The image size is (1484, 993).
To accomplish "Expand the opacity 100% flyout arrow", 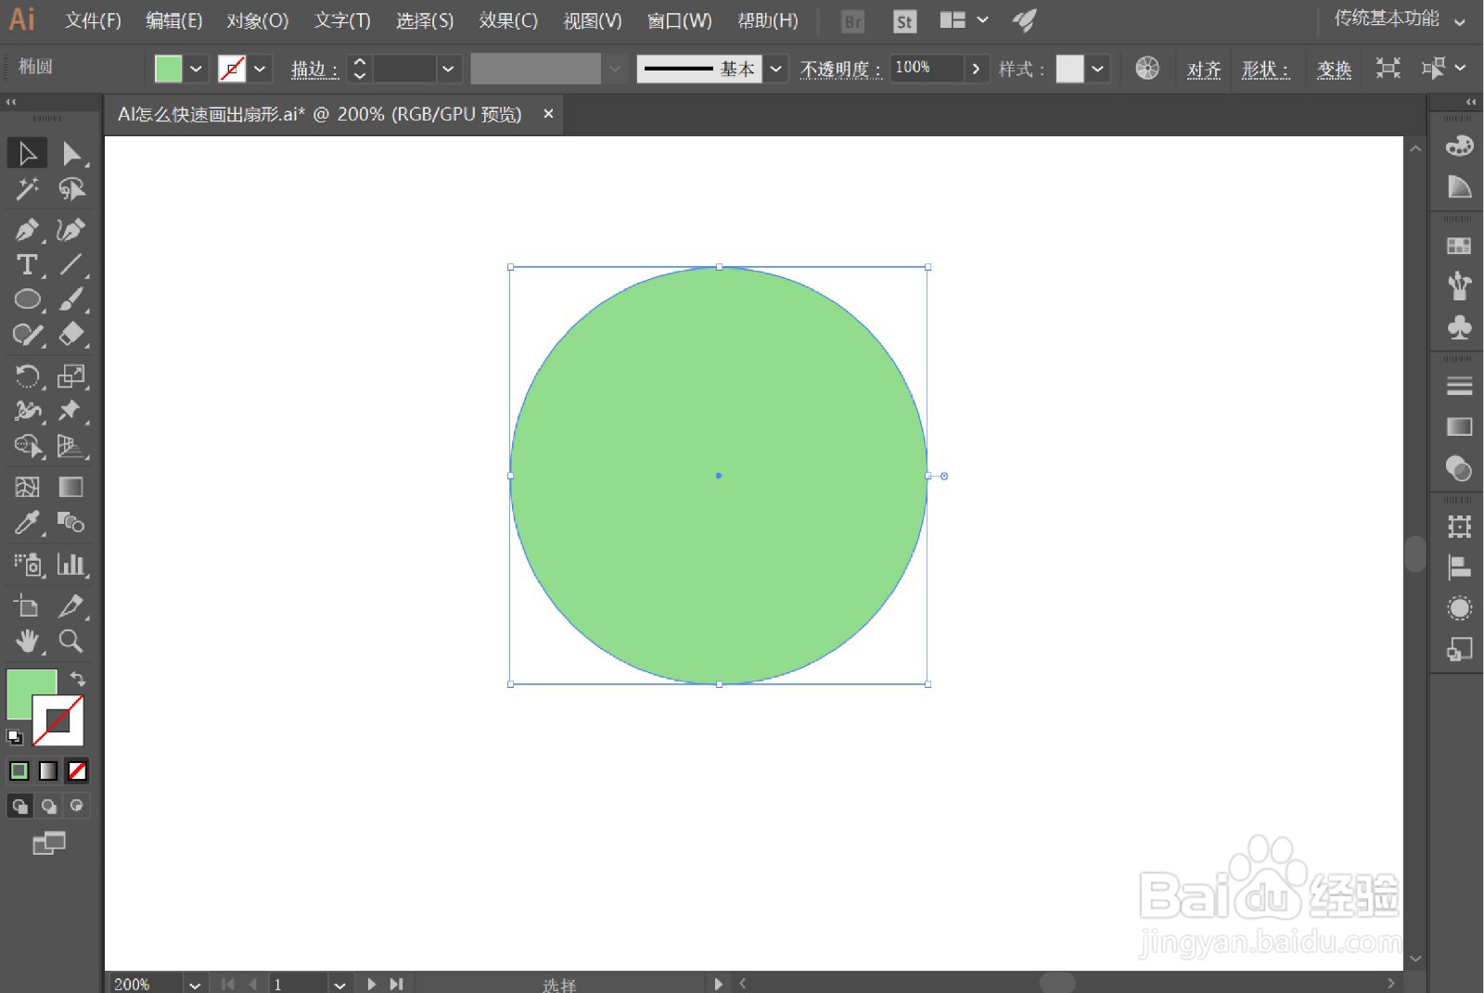I will pyautogui.click(x=976, y=69).
